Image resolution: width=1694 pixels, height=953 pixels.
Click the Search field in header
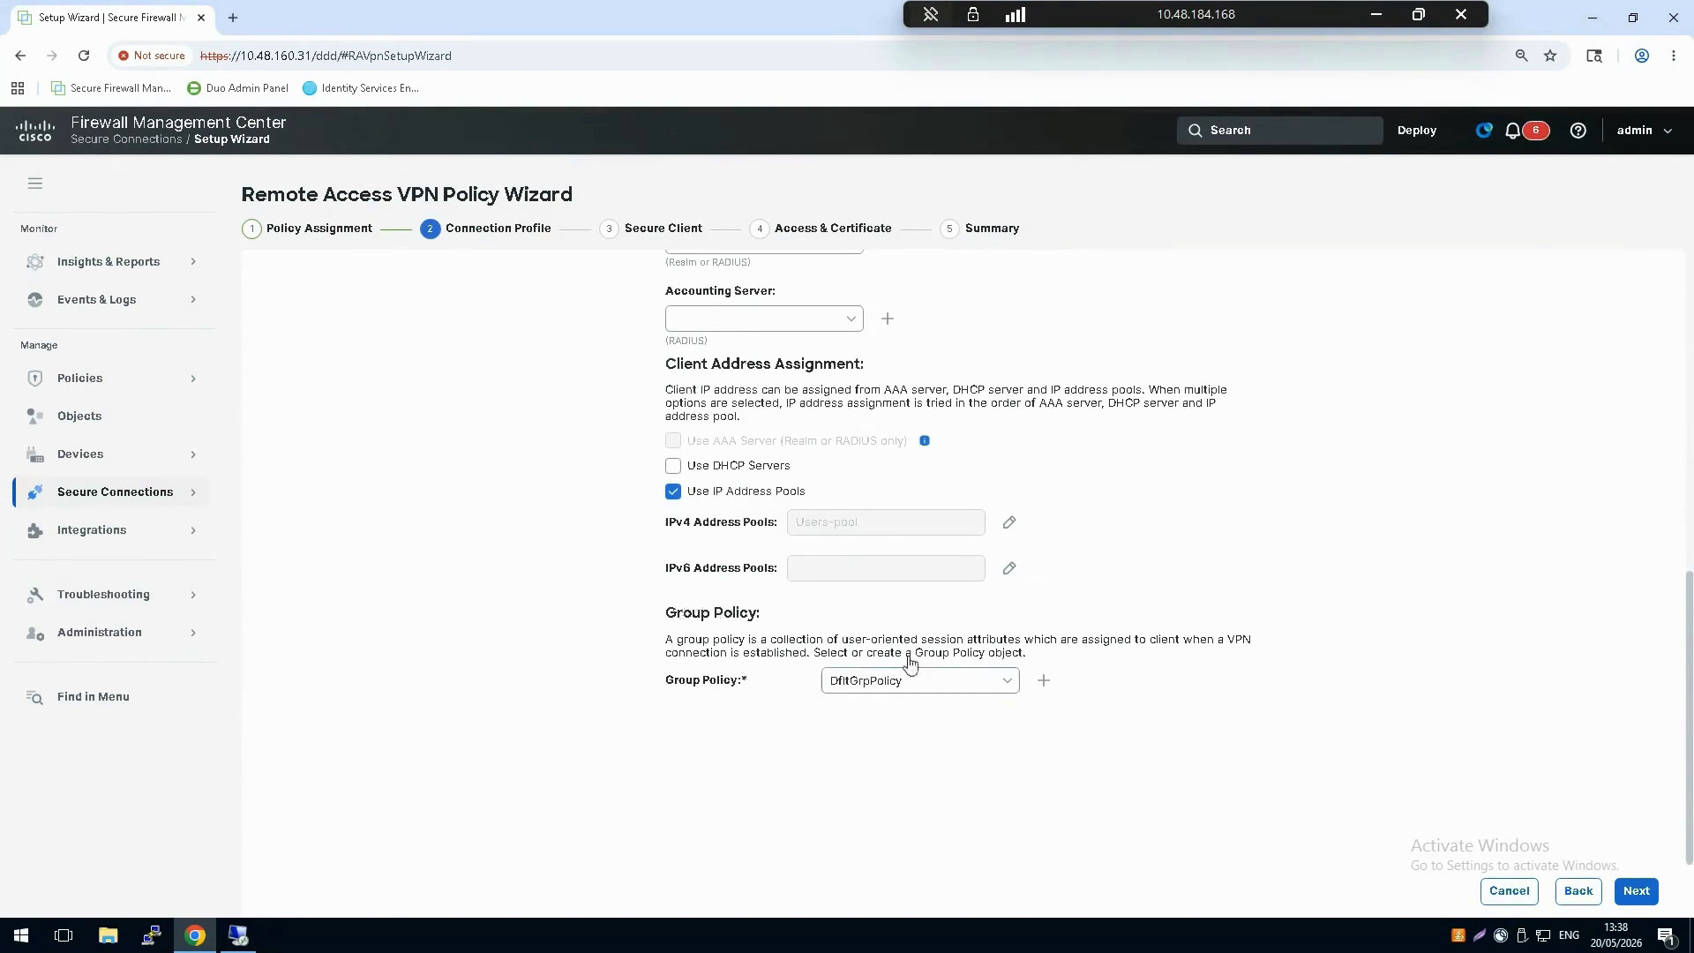coord(1279,131)
